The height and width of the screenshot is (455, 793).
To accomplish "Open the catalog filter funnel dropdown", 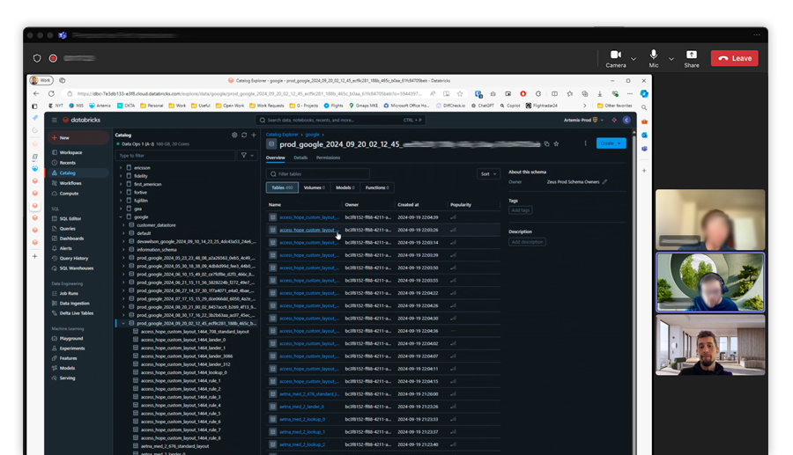I will click(248, 156).
